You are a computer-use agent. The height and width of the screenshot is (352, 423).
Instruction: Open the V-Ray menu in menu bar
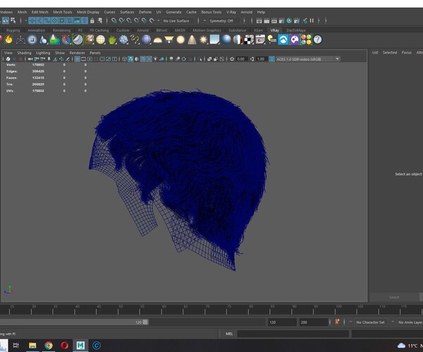tap(231, 12)
